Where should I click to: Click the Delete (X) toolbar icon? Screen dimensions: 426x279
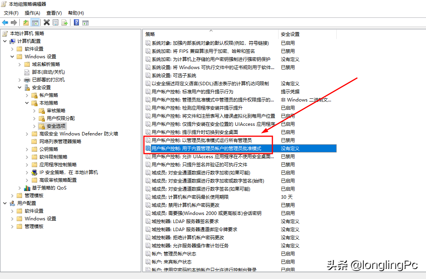pos(47,22)
